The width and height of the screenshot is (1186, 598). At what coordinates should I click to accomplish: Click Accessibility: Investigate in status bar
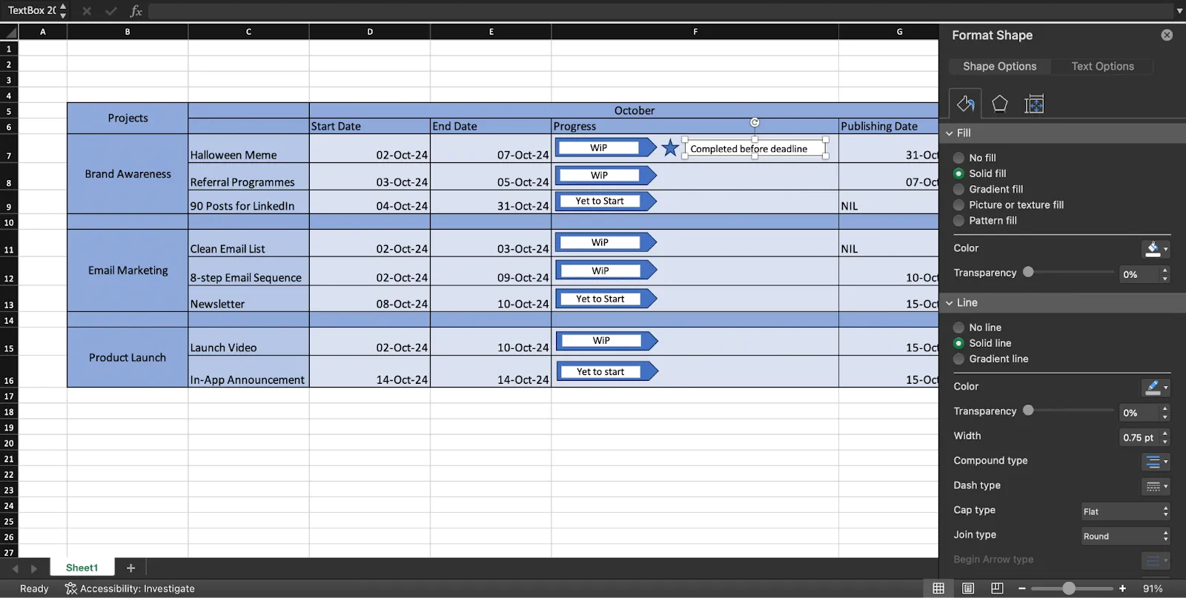(130, 588)
